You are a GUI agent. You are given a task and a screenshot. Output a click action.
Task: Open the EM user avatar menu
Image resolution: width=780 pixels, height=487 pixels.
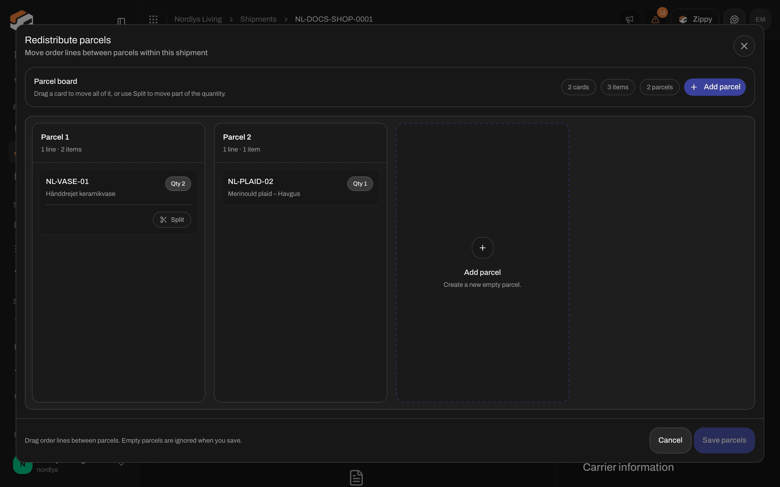760,19
